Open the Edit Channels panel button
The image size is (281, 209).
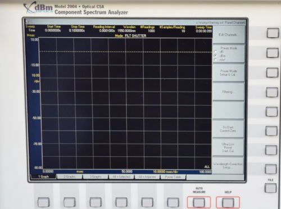[228, 35]
